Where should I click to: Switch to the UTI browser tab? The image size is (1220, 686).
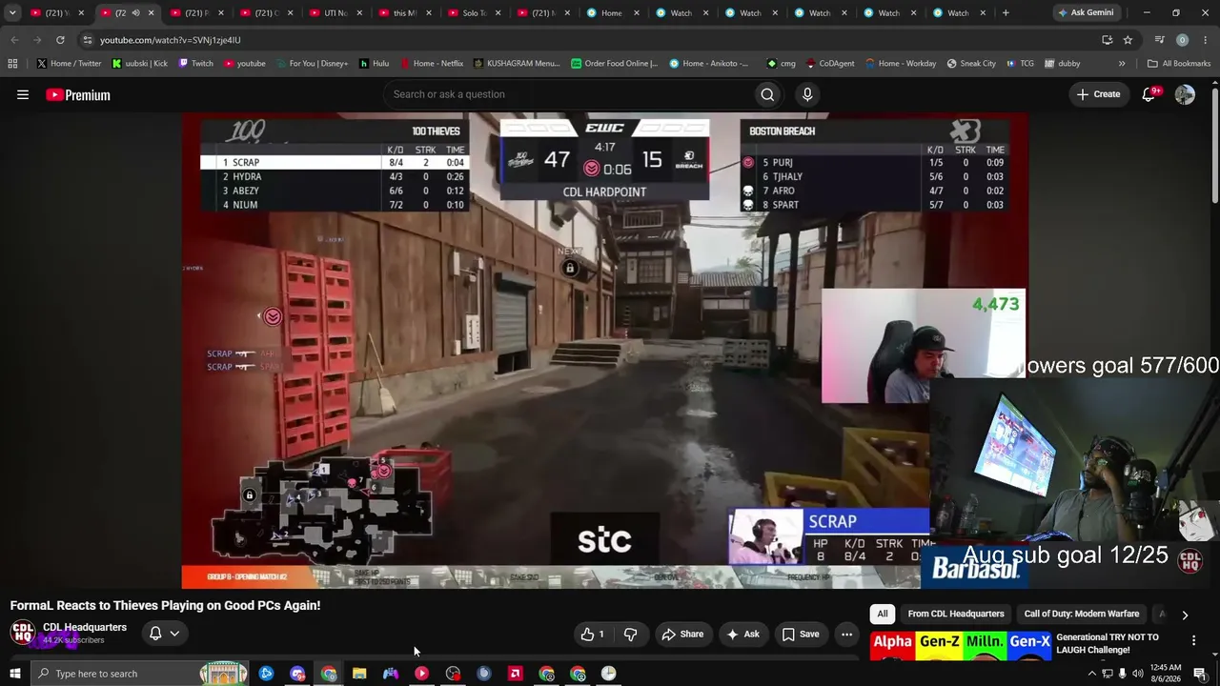[x=336, y=13]
